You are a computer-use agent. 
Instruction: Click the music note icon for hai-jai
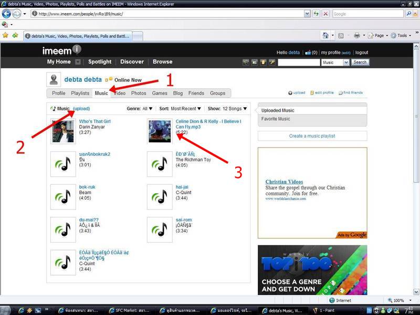(160, 197)
